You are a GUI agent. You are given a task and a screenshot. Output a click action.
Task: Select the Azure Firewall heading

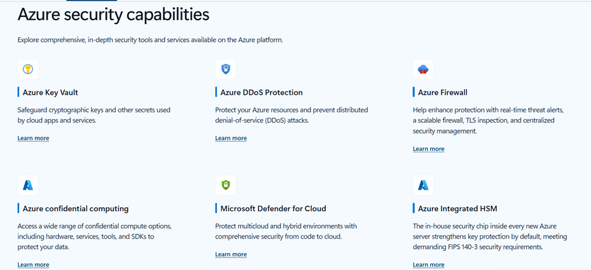[x=443, y=92]
